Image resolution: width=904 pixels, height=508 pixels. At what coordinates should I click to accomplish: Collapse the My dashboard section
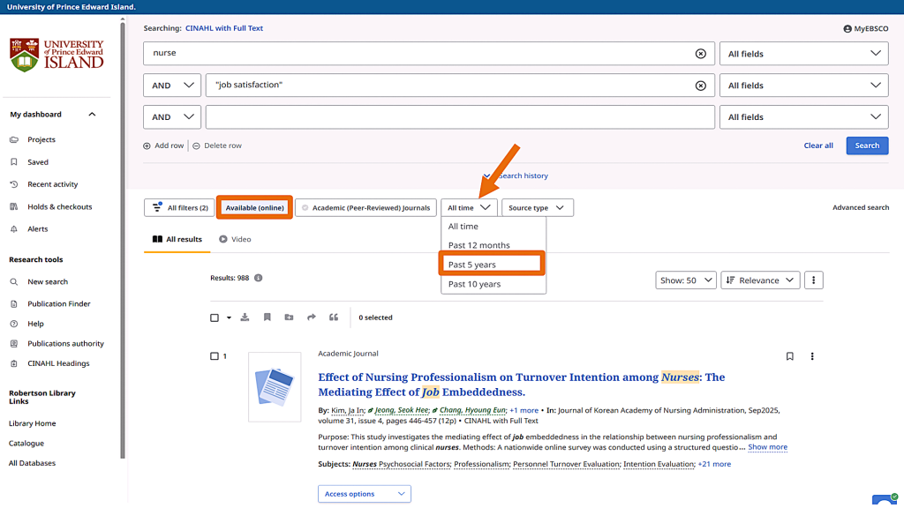[x=92, y=115]
